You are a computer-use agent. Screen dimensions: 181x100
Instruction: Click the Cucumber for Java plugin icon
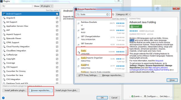pyautogui.click(x=4, y=75)
